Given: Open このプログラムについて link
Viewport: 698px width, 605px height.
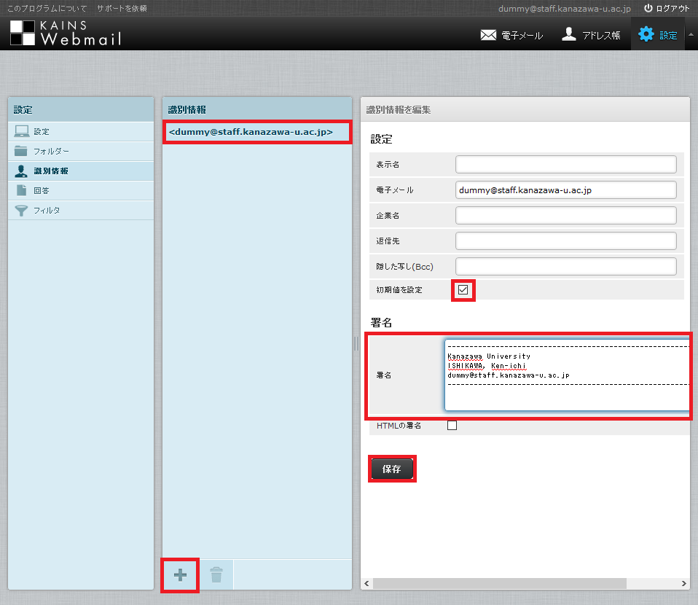Looking at the screenshot, I should (x=46, y=9).
